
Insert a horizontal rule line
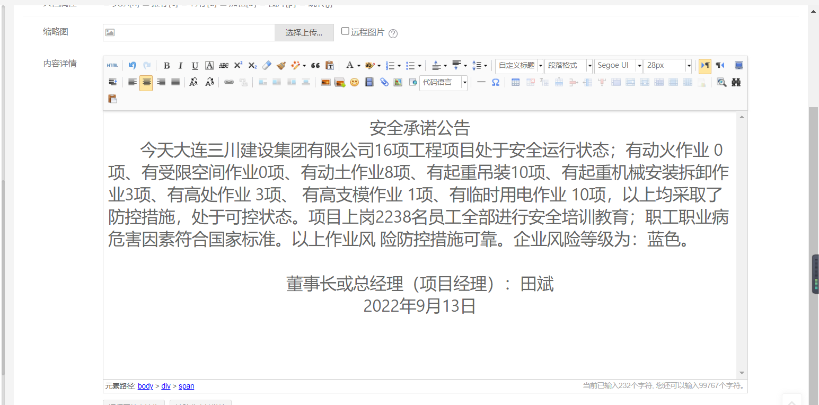point(481,82)
